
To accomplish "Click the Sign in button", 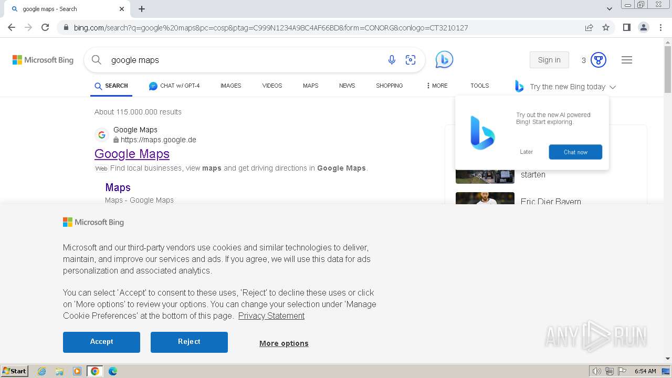I will click(x=549, y=60).
